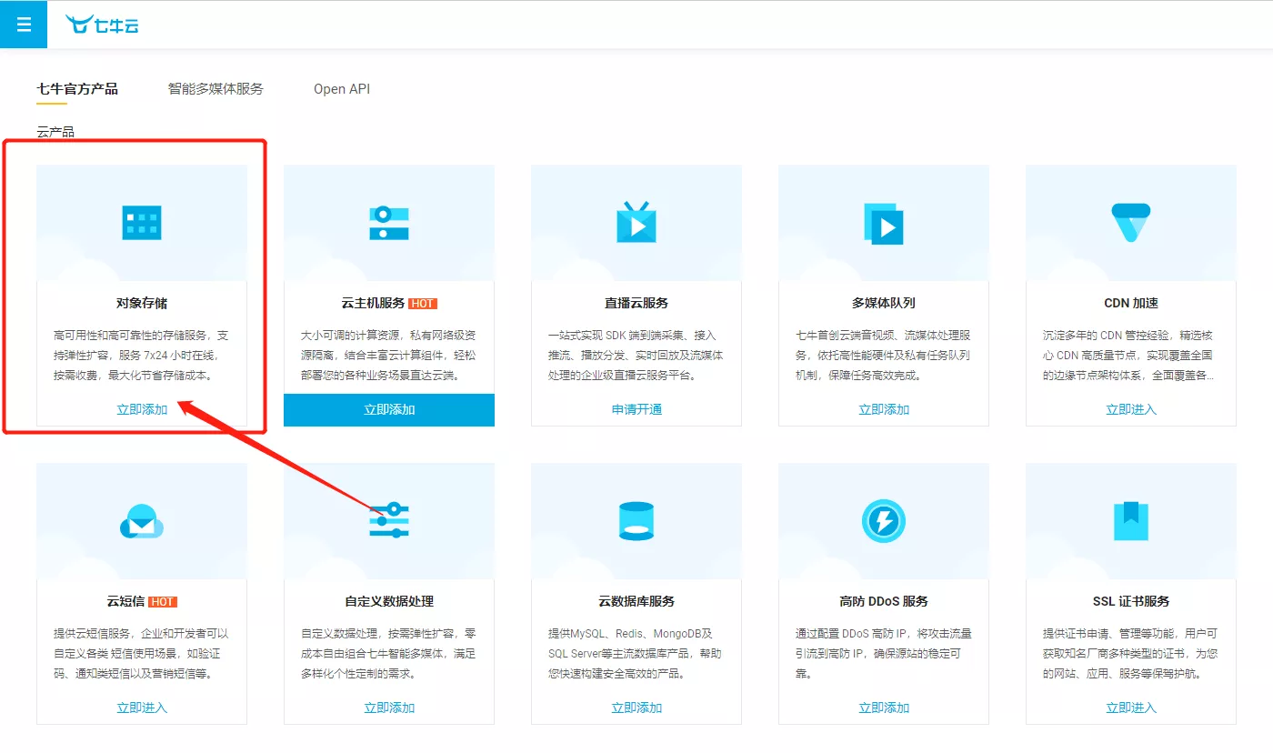The height and width of the screenshot is (753, 1273).
Task: Click 立即添加 under 高防 DDoS 服务
Action: pyautogui.click(x=884, y=708)
